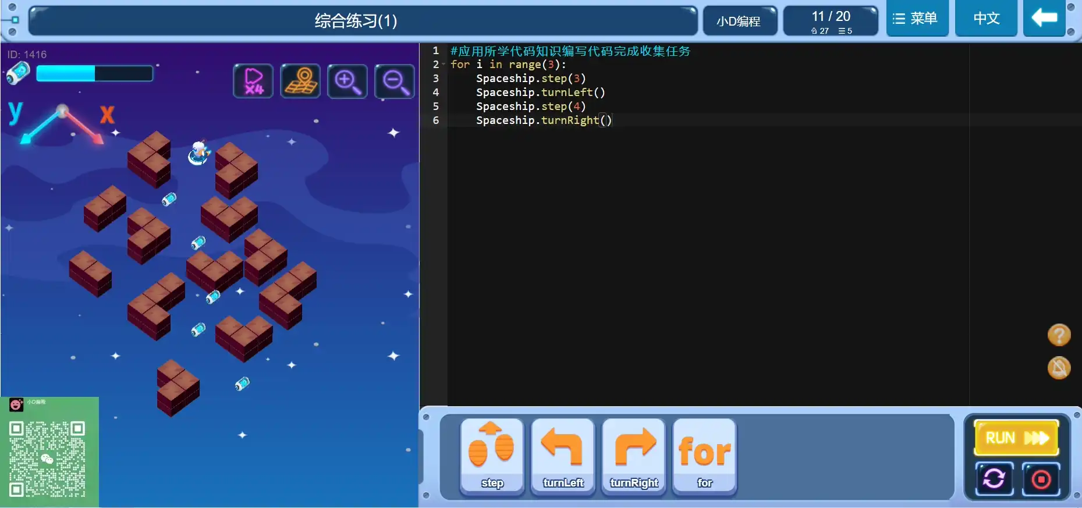
Task: Collapse the for loop fold arrow on line 2
Action: pos(444,65)
